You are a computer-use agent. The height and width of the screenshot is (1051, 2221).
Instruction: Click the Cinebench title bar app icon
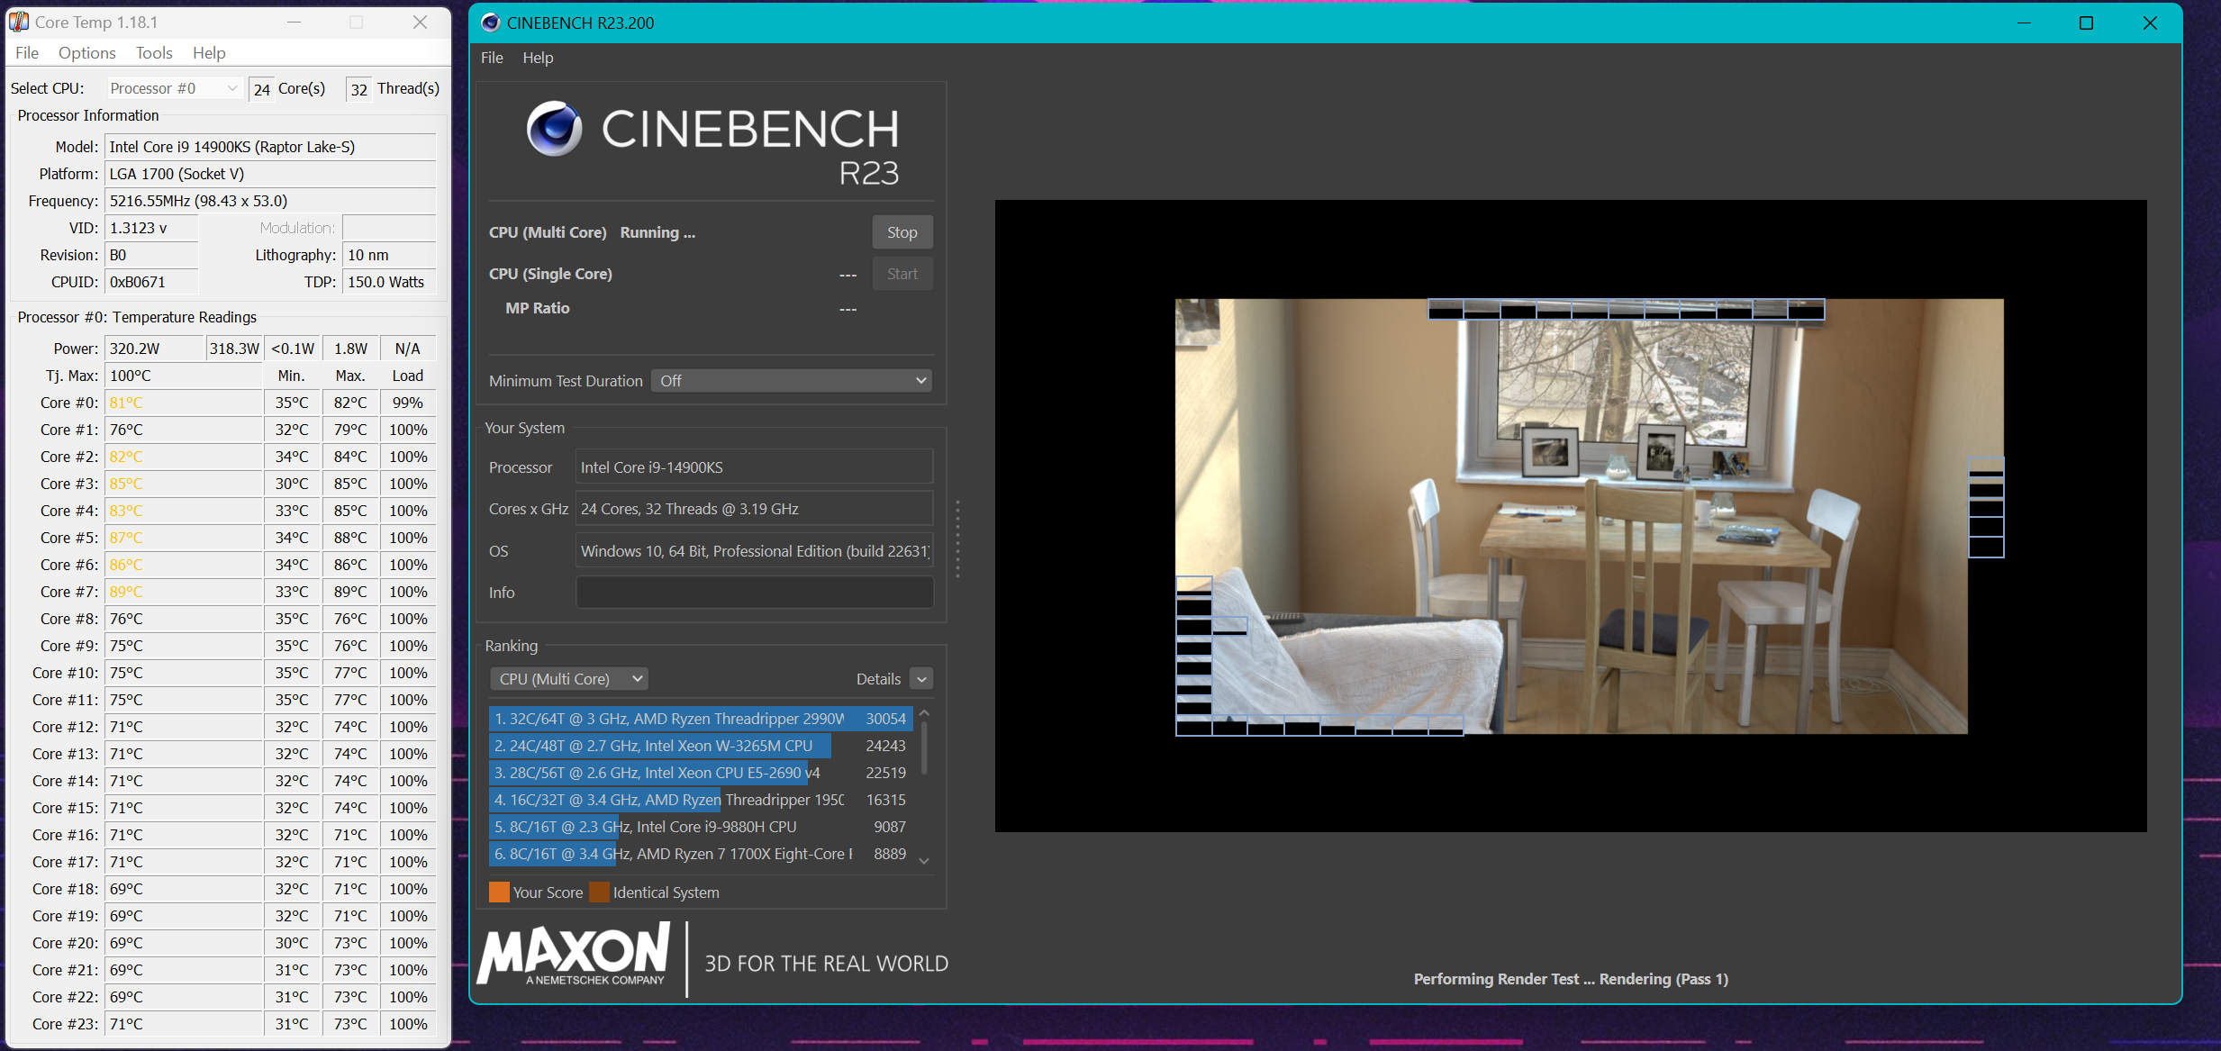click(490, 23)
